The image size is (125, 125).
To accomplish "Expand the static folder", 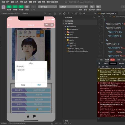I will (x=80, y=35).
